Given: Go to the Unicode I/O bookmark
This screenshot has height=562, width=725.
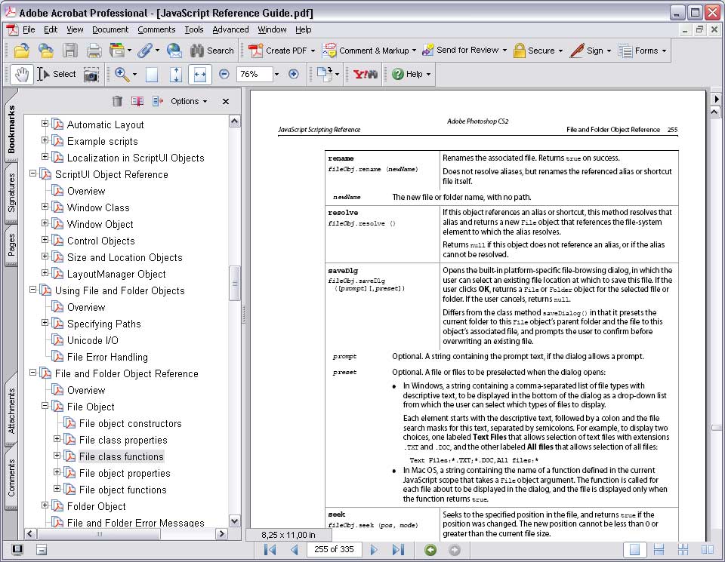Looking at the screenshot, I should pos(92,340).
